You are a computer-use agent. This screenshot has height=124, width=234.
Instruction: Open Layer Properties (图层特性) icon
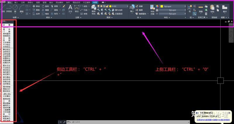coord(94,8)
